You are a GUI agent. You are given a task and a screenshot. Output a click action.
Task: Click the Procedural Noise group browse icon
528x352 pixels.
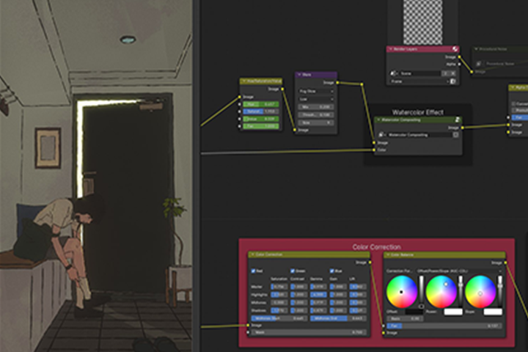click(478, 64)
